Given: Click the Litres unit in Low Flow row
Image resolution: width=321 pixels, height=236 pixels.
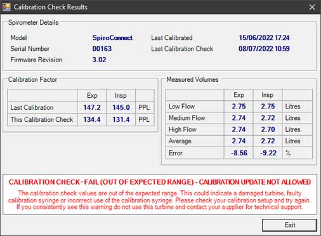Looking at the screenshot, I should 292,107.
